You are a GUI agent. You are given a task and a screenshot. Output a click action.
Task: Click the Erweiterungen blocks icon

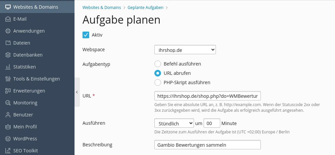[8, 91]
